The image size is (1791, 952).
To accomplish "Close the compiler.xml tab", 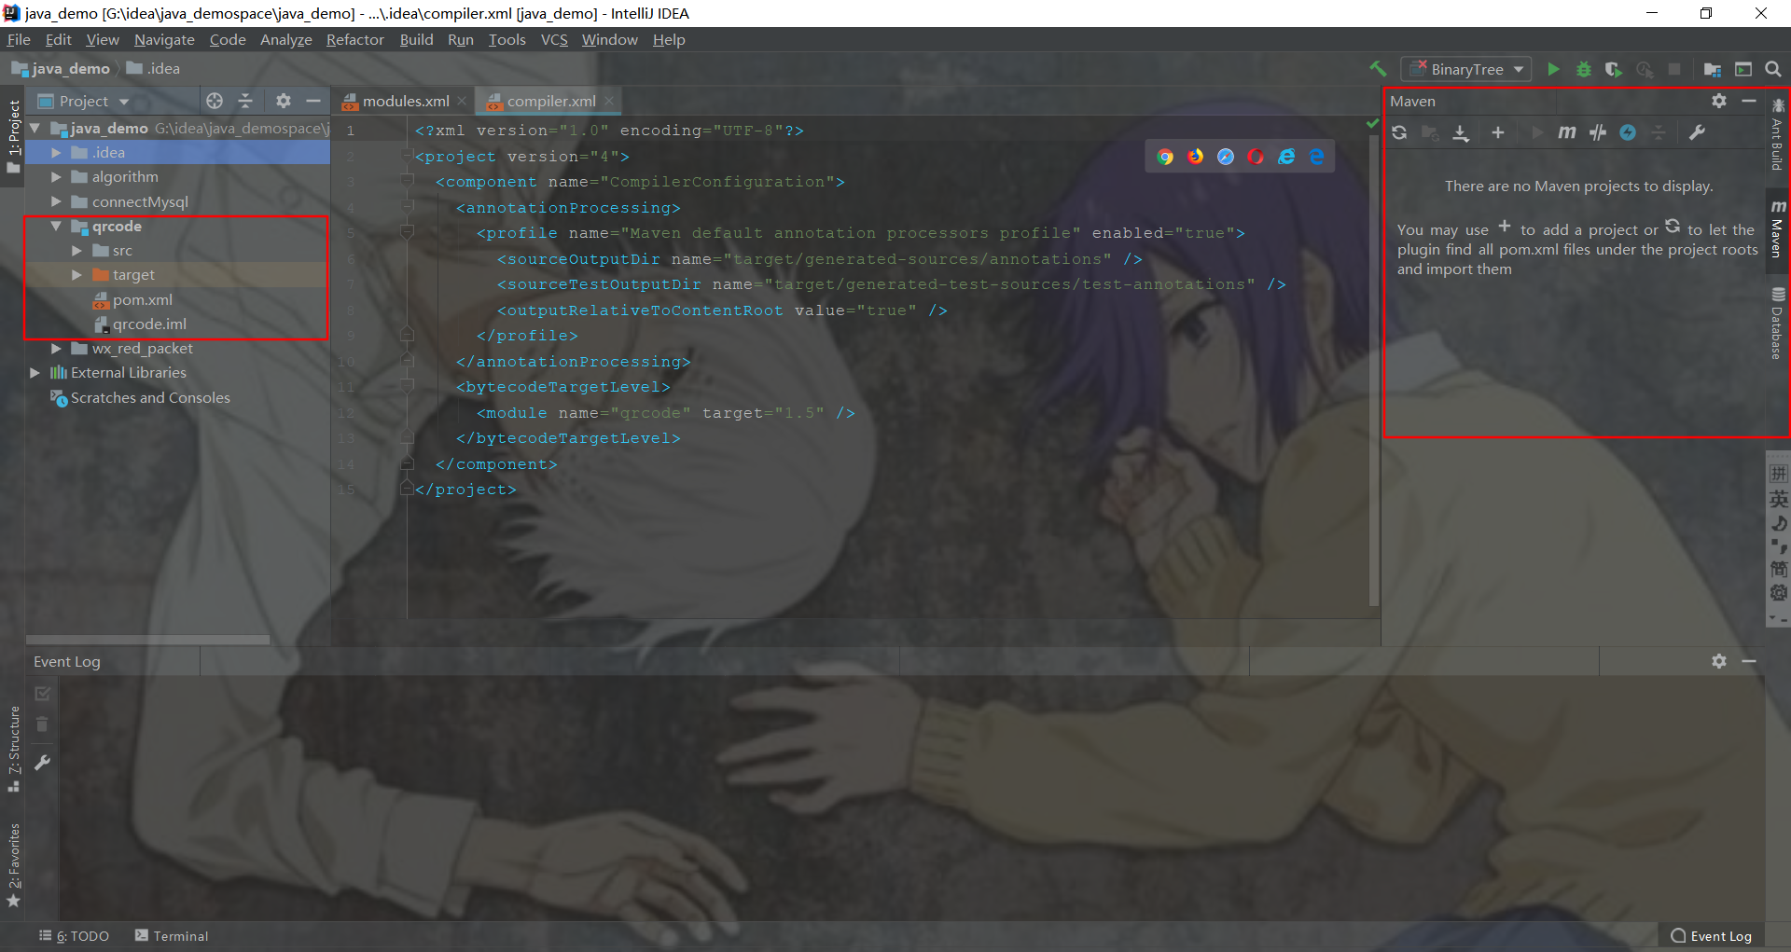I will [x=609, y=101].
